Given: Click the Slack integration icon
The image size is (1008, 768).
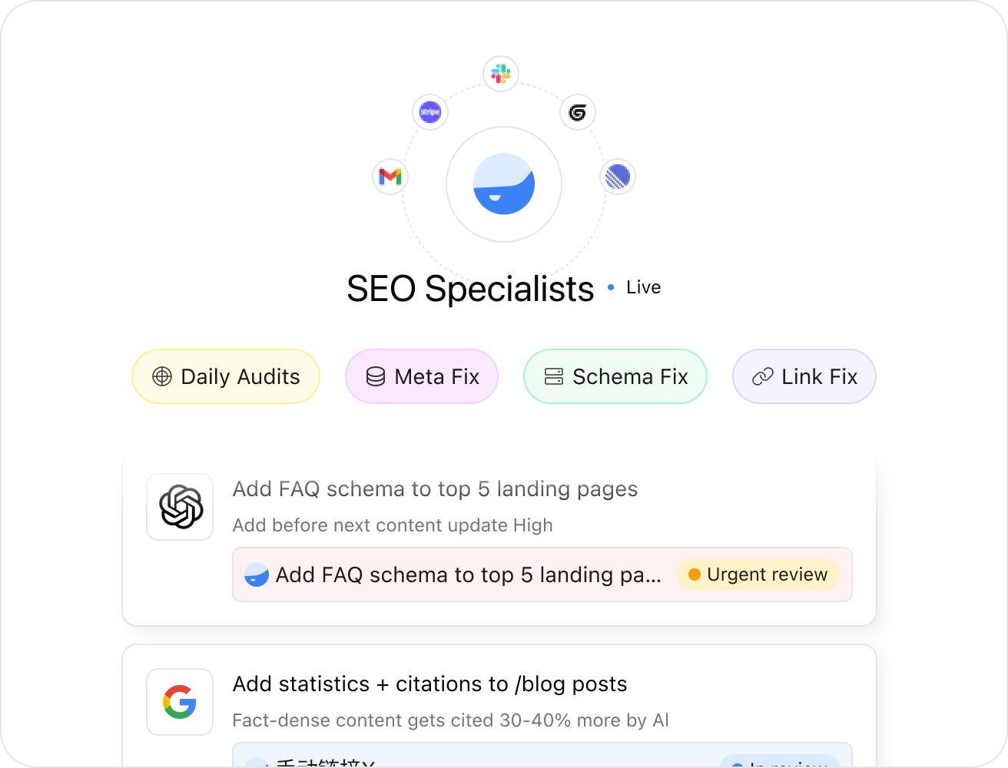Looking at the screenshot, I should pos(500,74).
